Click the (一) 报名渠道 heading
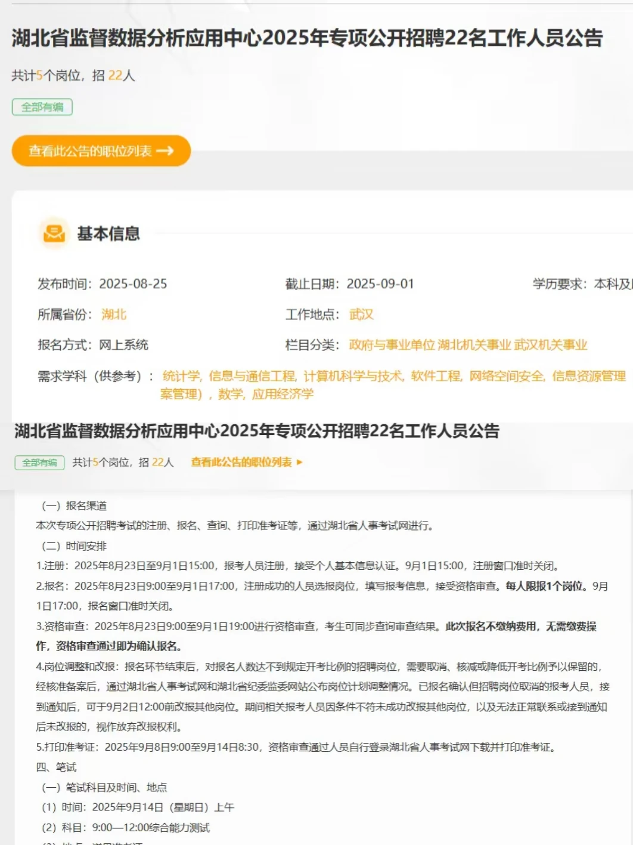633x845 pixels. point(73,505)
